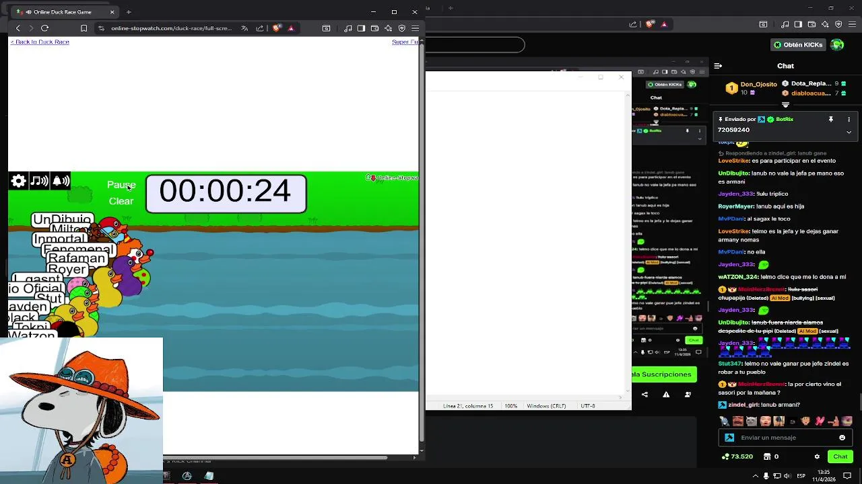Screen dimensions: 862x484
Task: Open the Brave wallet icon
Action: coord(375,28)
